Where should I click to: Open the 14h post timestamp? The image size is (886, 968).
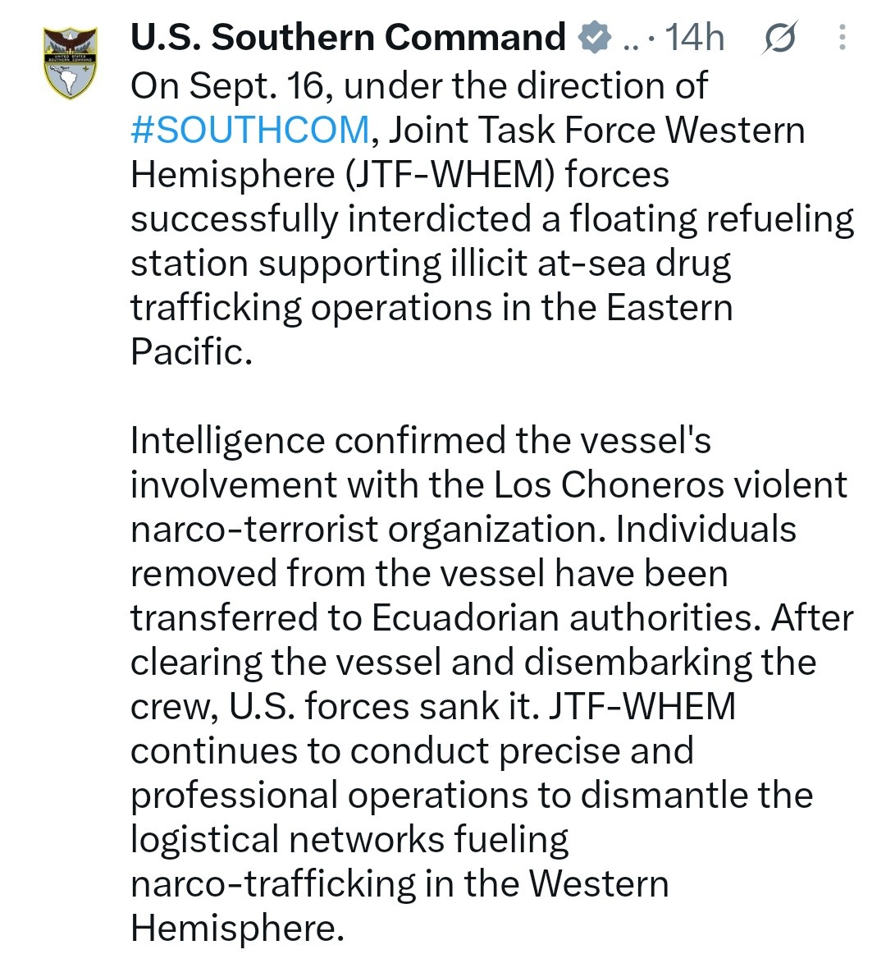click(695, 37)
